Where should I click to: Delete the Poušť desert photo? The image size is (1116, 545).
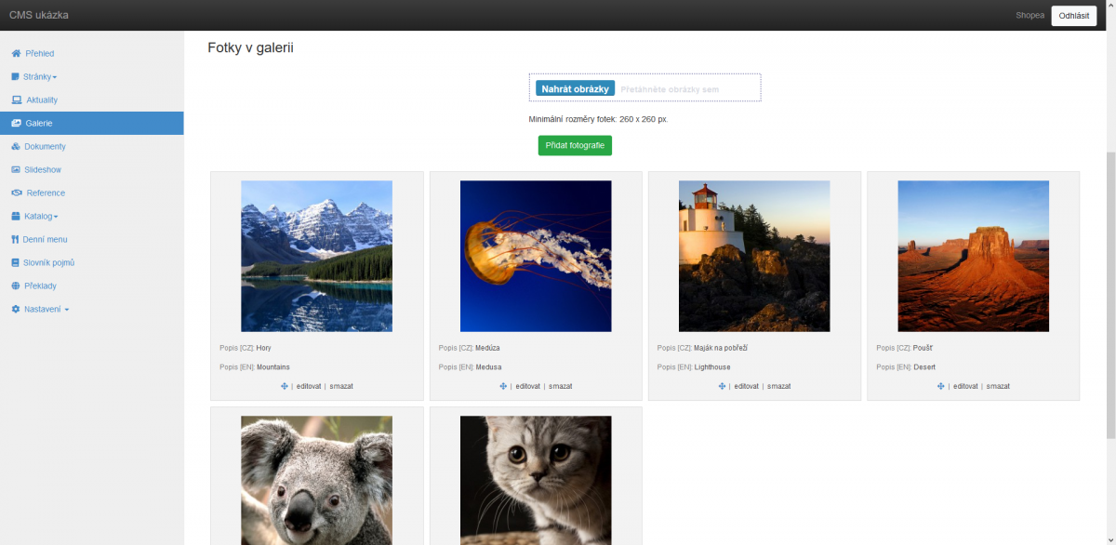(x=998, y=386)
